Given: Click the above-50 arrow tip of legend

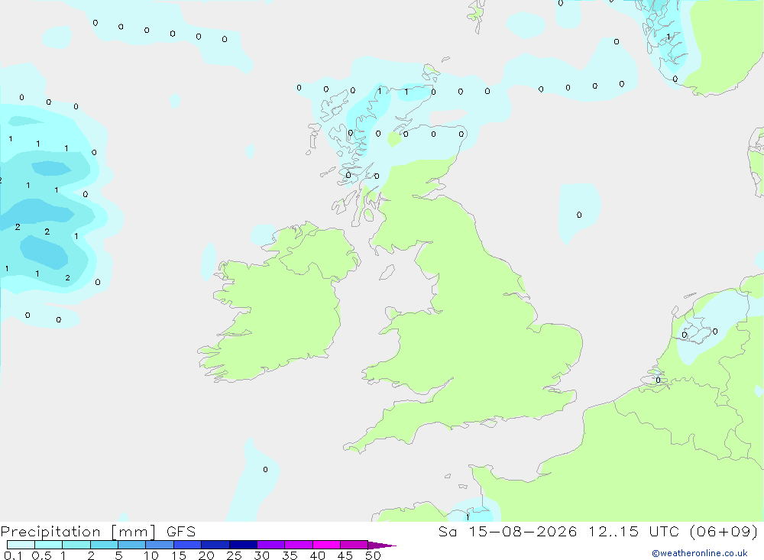Looking at the screenshot, I should (x=381, y=545).
